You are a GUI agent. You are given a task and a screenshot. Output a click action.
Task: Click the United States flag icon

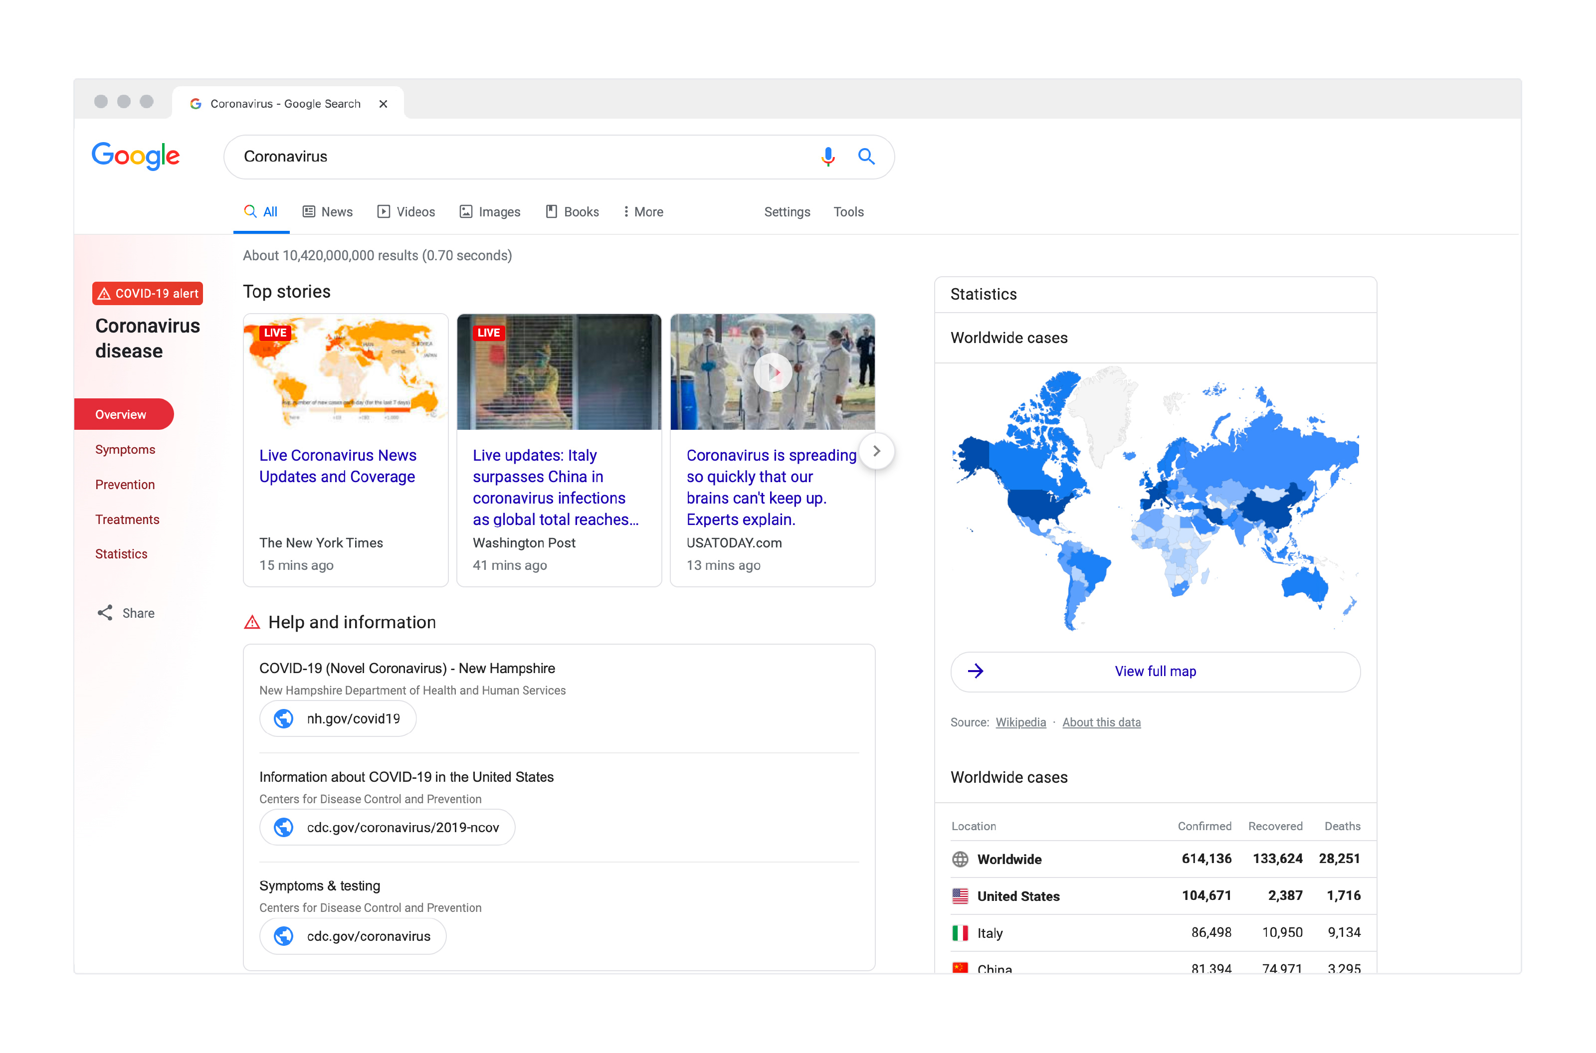pos(960,896)
